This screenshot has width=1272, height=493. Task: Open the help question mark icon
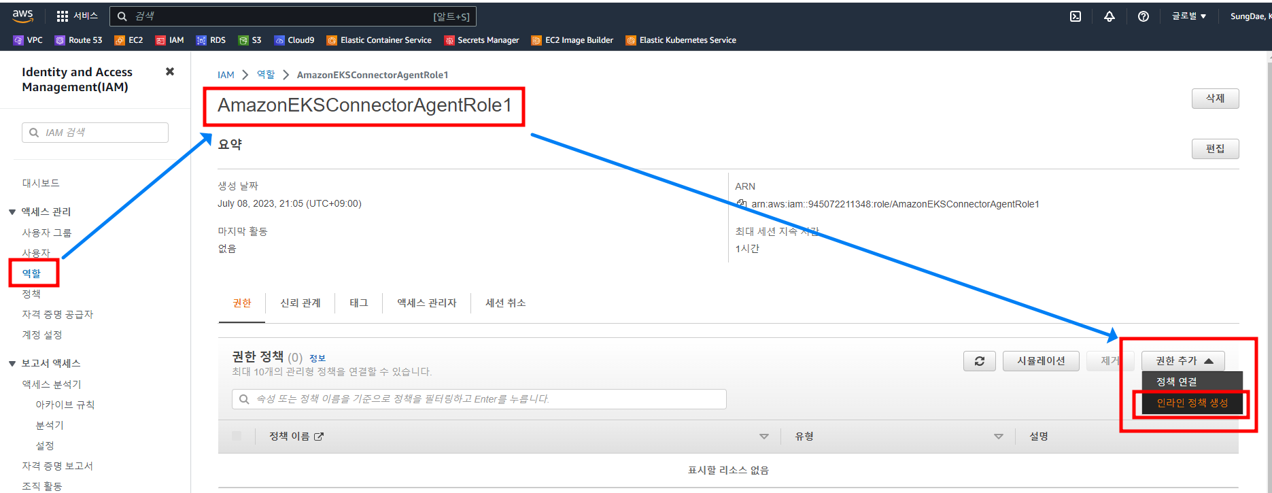(x=1144, y=16)
